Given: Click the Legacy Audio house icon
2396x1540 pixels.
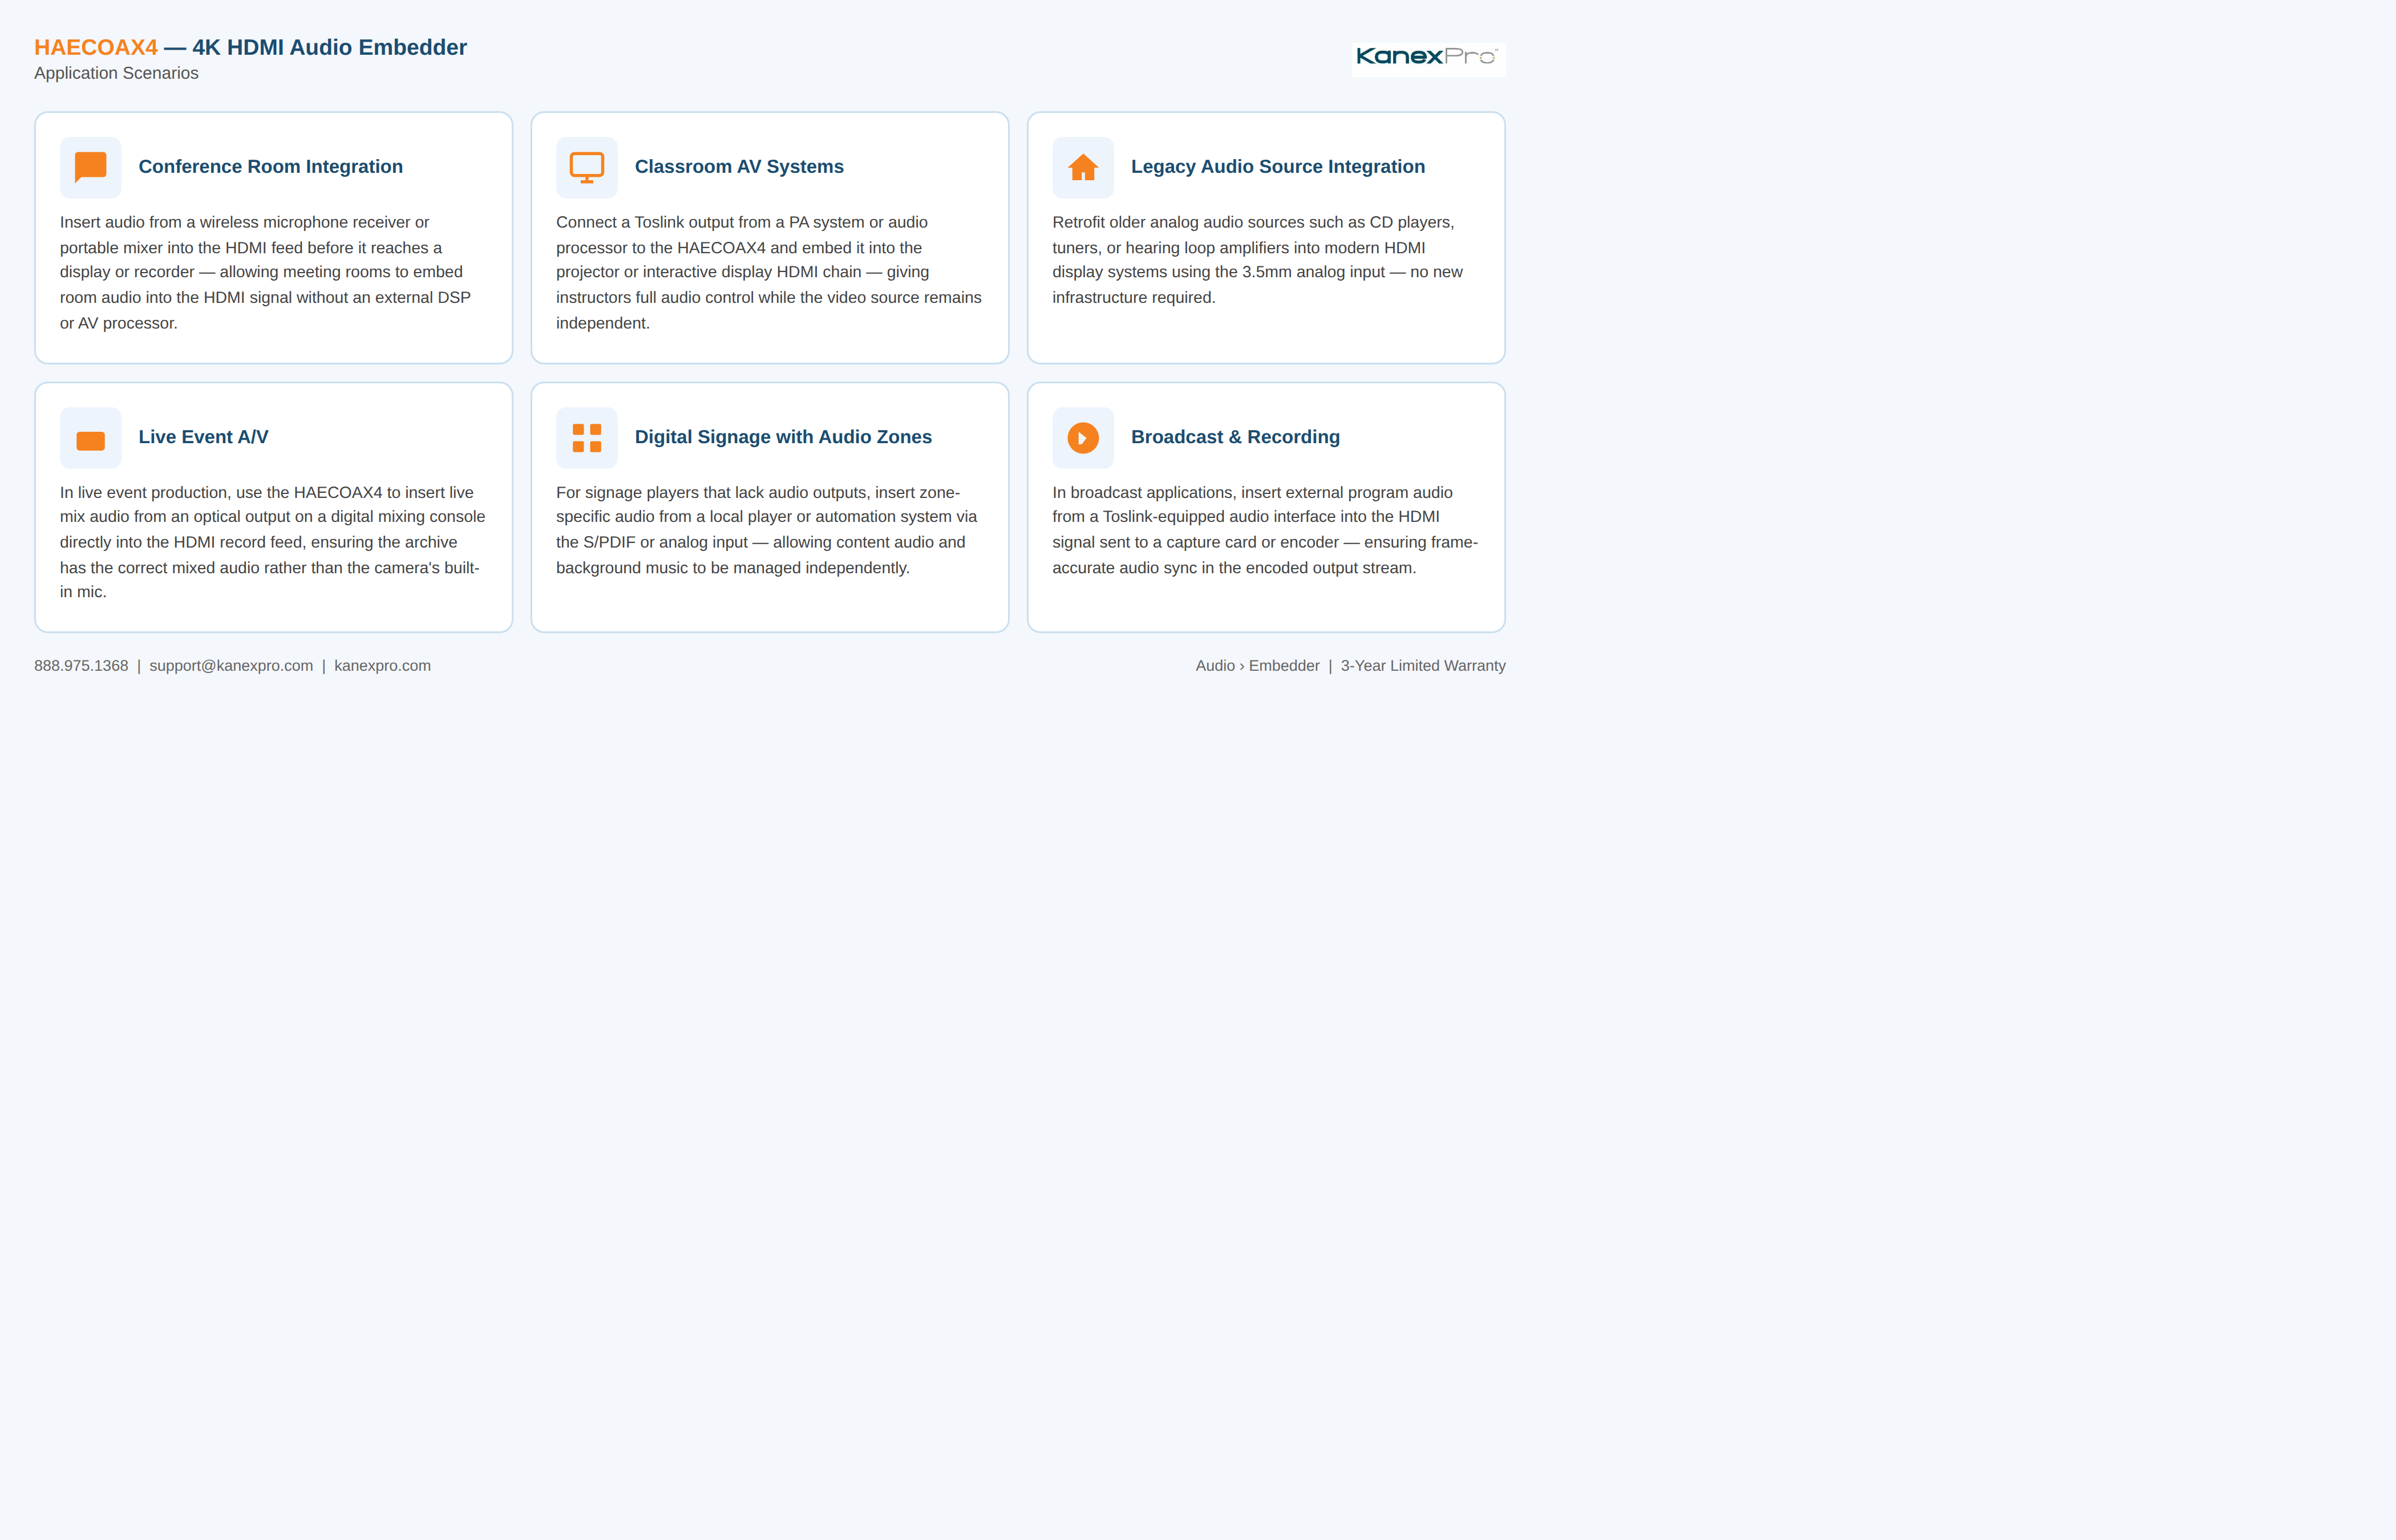Looking at the screenshot, I should coord(1083,167).
